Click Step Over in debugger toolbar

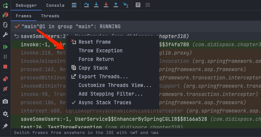(86, 5)
